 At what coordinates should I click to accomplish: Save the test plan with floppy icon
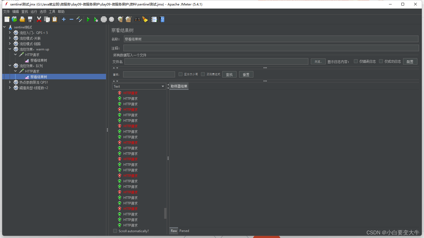click(x=30, y=19)
